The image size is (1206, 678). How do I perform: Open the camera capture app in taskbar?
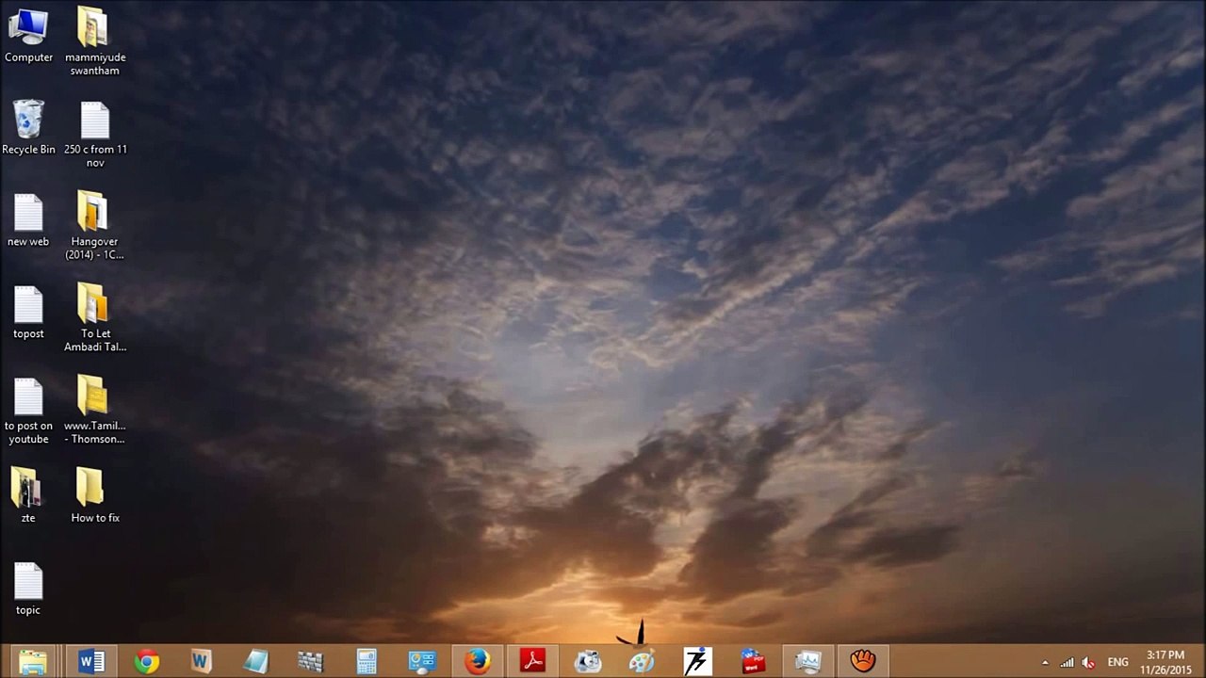[588, 661]
